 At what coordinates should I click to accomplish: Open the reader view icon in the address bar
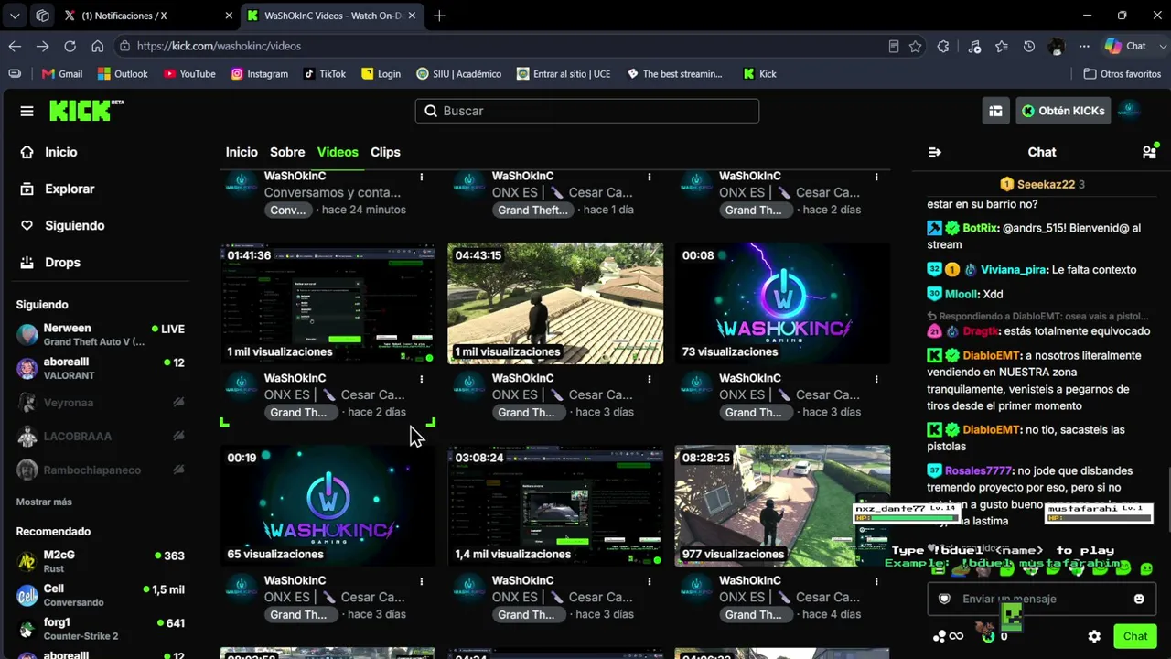pyautogui.click(x=894, y=46)
